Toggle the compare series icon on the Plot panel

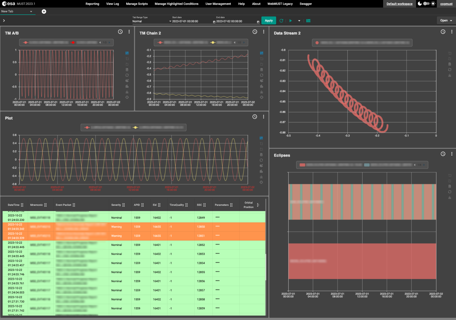(x=261, y=166)
